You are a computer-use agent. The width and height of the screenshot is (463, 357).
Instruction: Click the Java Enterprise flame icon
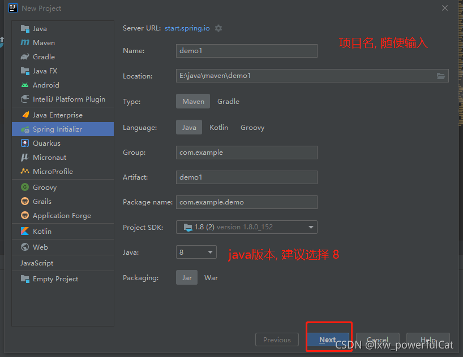[x=25, y=115]
